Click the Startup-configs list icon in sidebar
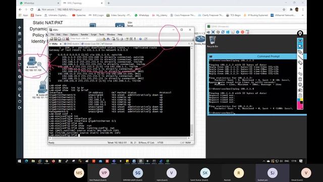This screenshot has width=323, height=182. click(x=20, y=46)
